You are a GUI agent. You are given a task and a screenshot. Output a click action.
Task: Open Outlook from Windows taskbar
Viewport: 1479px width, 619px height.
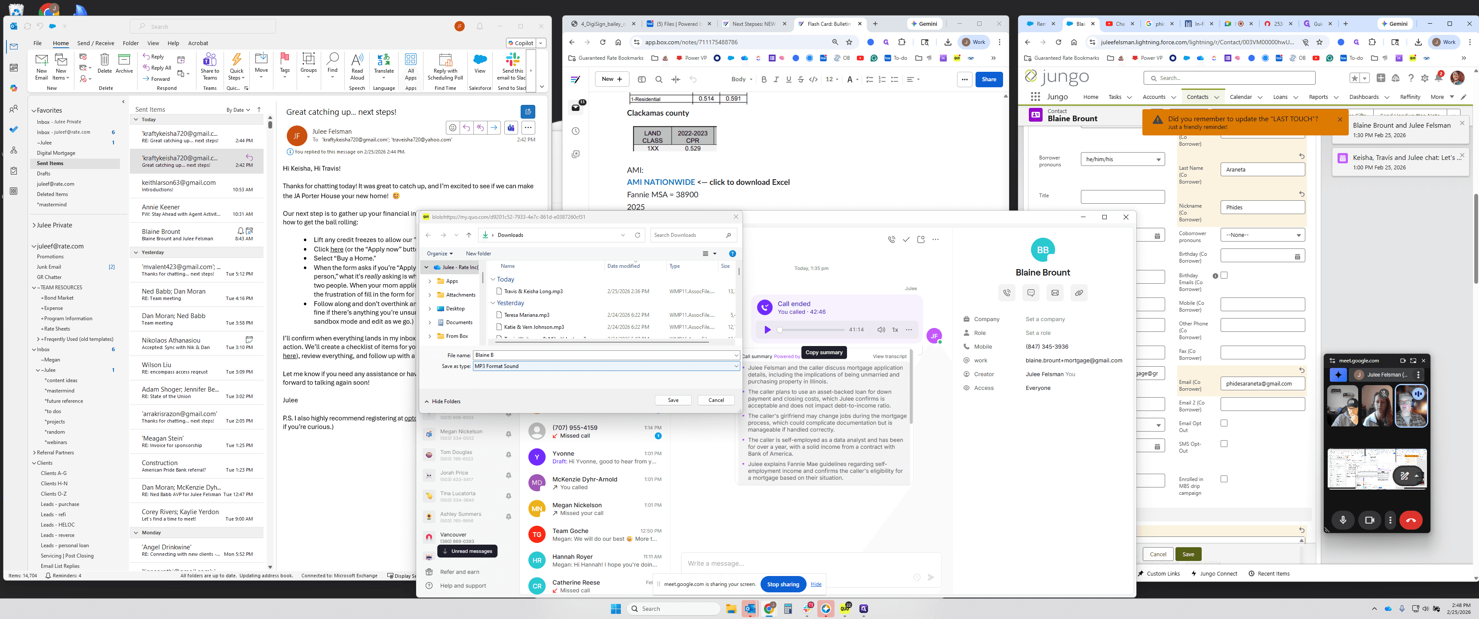pos(750,609)
